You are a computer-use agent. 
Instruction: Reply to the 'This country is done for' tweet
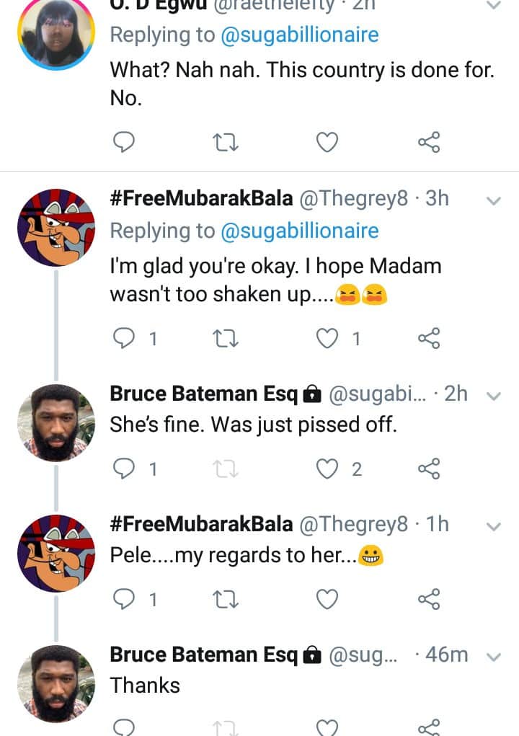tap(124, 143)
